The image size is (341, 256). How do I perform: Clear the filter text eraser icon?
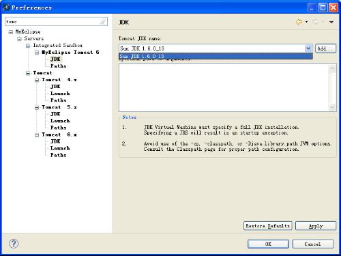[x=103, y=22]
